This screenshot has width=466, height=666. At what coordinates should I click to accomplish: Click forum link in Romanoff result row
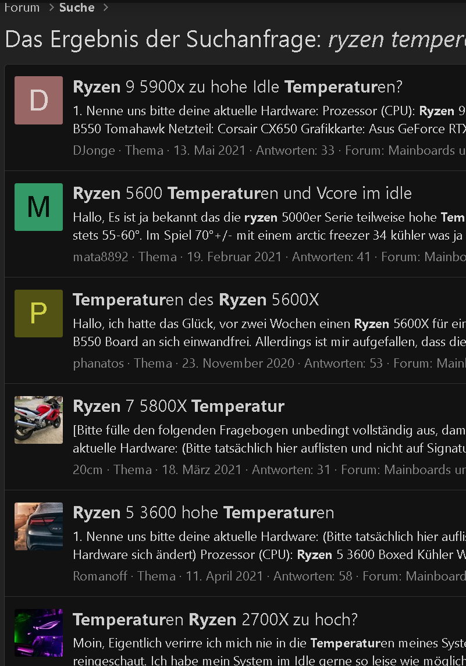[x=435, y=576]
